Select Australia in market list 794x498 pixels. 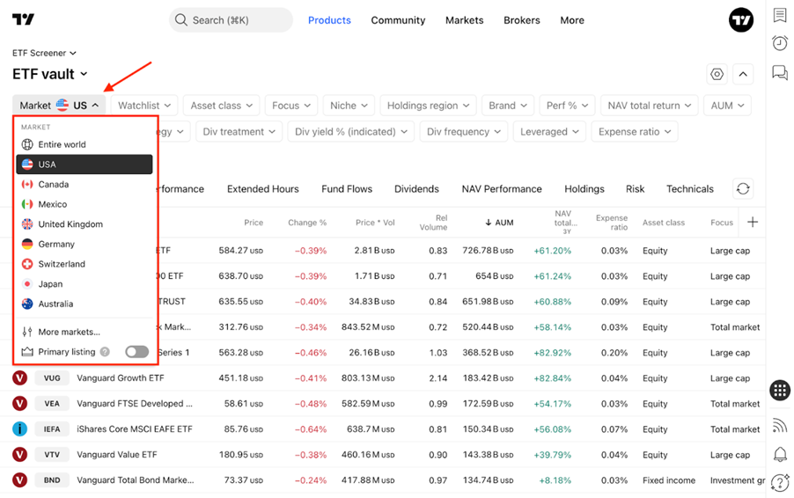(x=84, y=304)
